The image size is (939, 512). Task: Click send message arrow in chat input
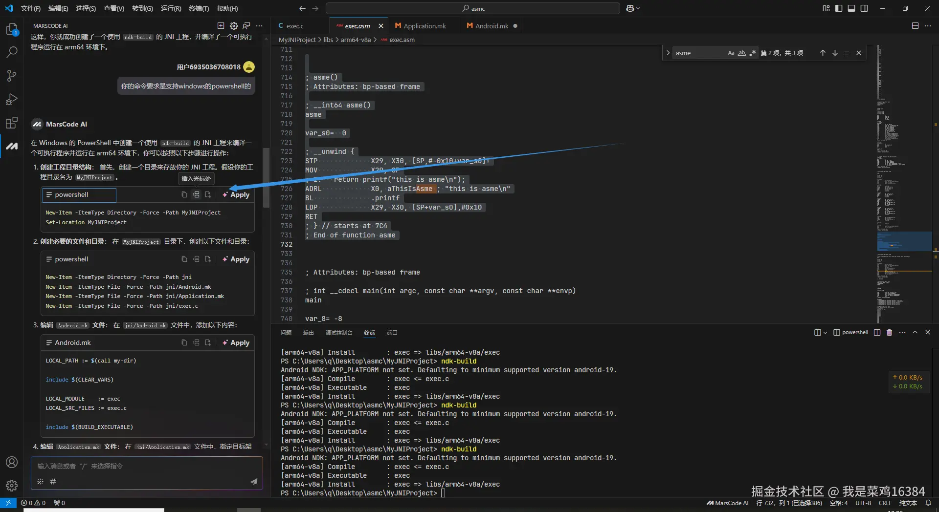coord(254,481)
